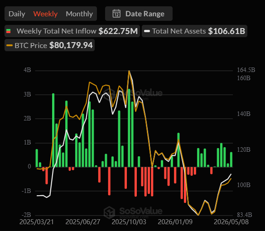Click the 160B right axis label
Screen dimensions: 265x231
coord(244,78)
